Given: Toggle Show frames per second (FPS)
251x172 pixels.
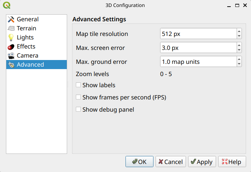Looking at the screenshot, I should click(78, 97).
